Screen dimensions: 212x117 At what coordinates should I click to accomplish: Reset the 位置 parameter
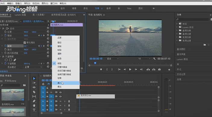(x=48, y=32)
